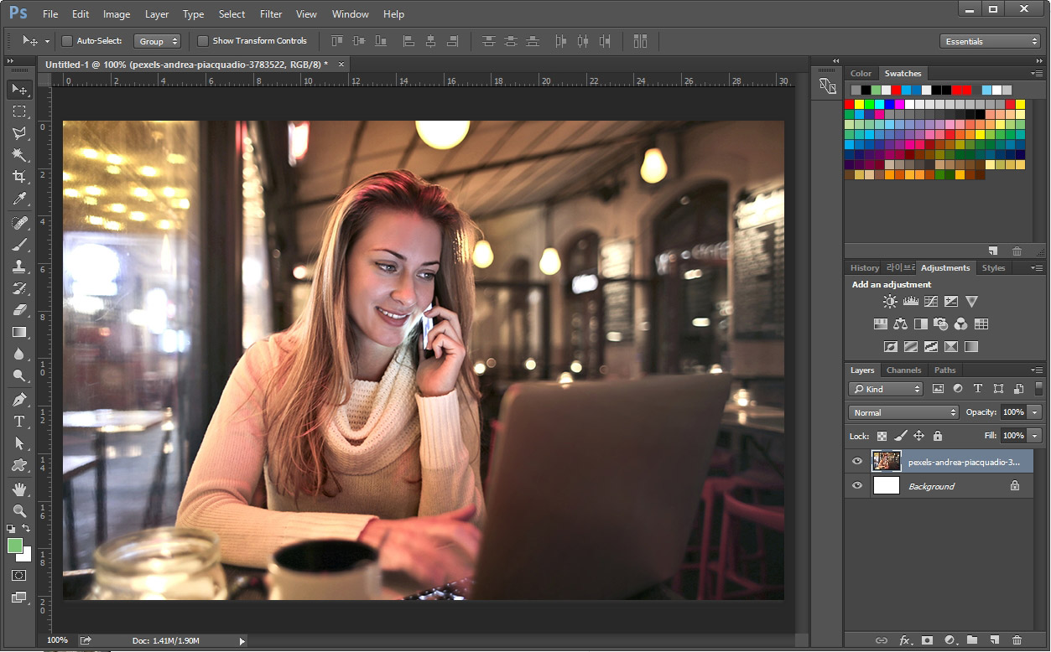
Task: Open the Filter menu
Action: pyautogui.click(x=271, y=14)
